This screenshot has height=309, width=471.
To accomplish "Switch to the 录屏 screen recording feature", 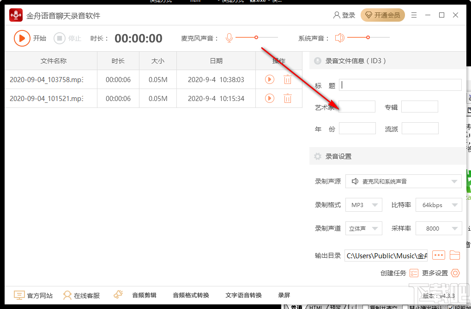I will [x=284, y=295].
